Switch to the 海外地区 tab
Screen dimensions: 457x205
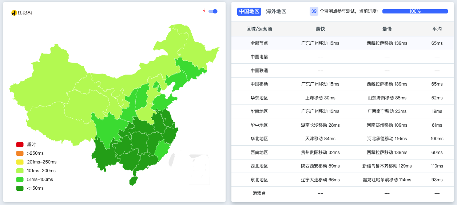[276, 11]
